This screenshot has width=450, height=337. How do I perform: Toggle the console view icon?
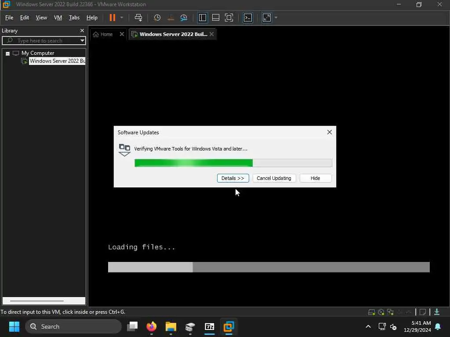coord(248,18)
